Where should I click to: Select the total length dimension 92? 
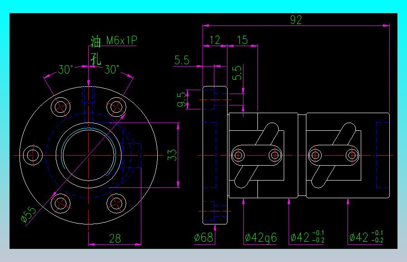296,20
